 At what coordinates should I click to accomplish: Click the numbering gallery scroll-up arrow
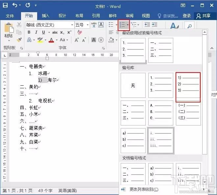click(205, 32)
